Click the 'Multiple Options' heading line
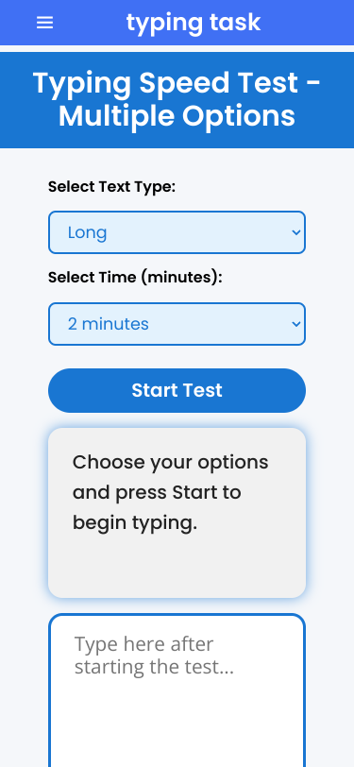 (x=177, y=116)
